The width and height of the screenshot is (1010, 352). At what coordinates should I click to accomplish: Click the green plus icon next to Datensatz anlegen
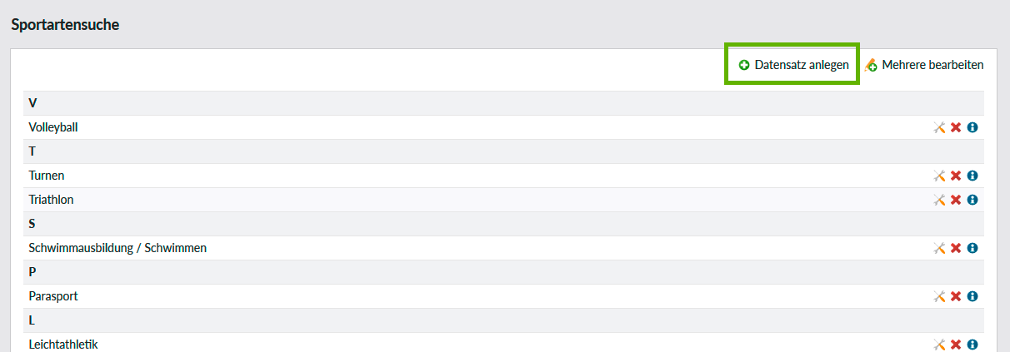click(744, 65)
